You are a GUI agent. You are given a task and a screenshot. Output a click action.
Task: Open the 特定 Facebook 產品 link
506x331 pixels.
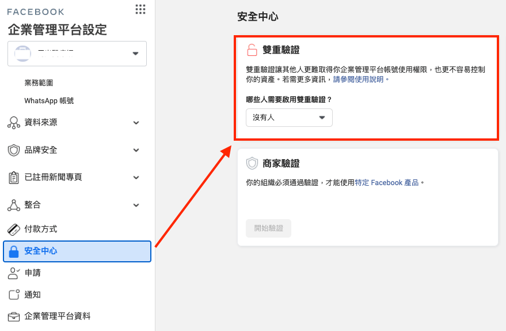click(x=387, y=183)
